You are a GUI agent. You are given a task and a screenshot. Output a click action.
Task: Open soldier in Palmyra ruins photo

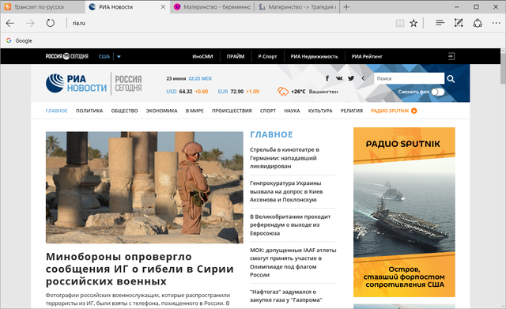point(144,187)
